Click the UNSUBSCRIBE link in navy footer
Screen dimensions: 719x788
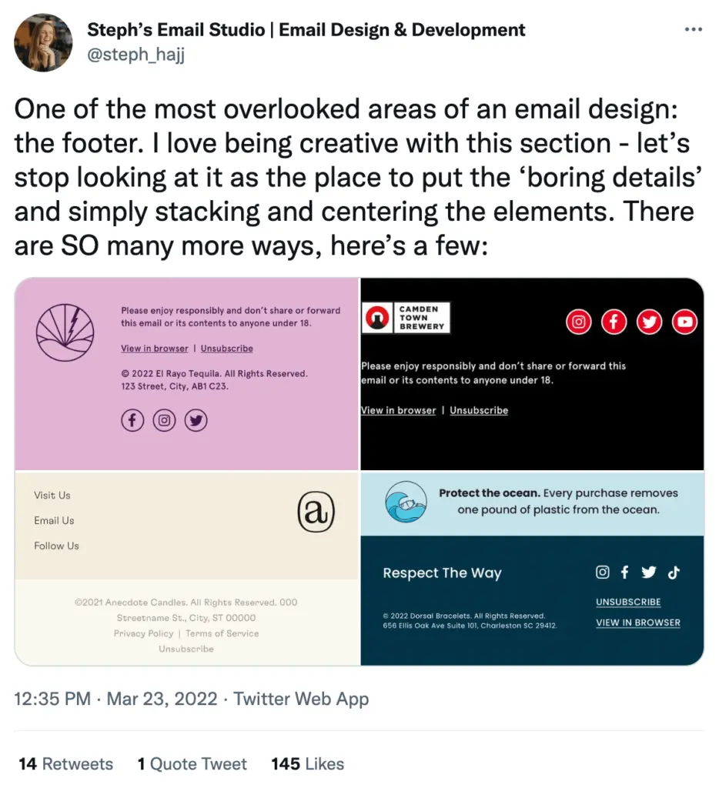628,602
